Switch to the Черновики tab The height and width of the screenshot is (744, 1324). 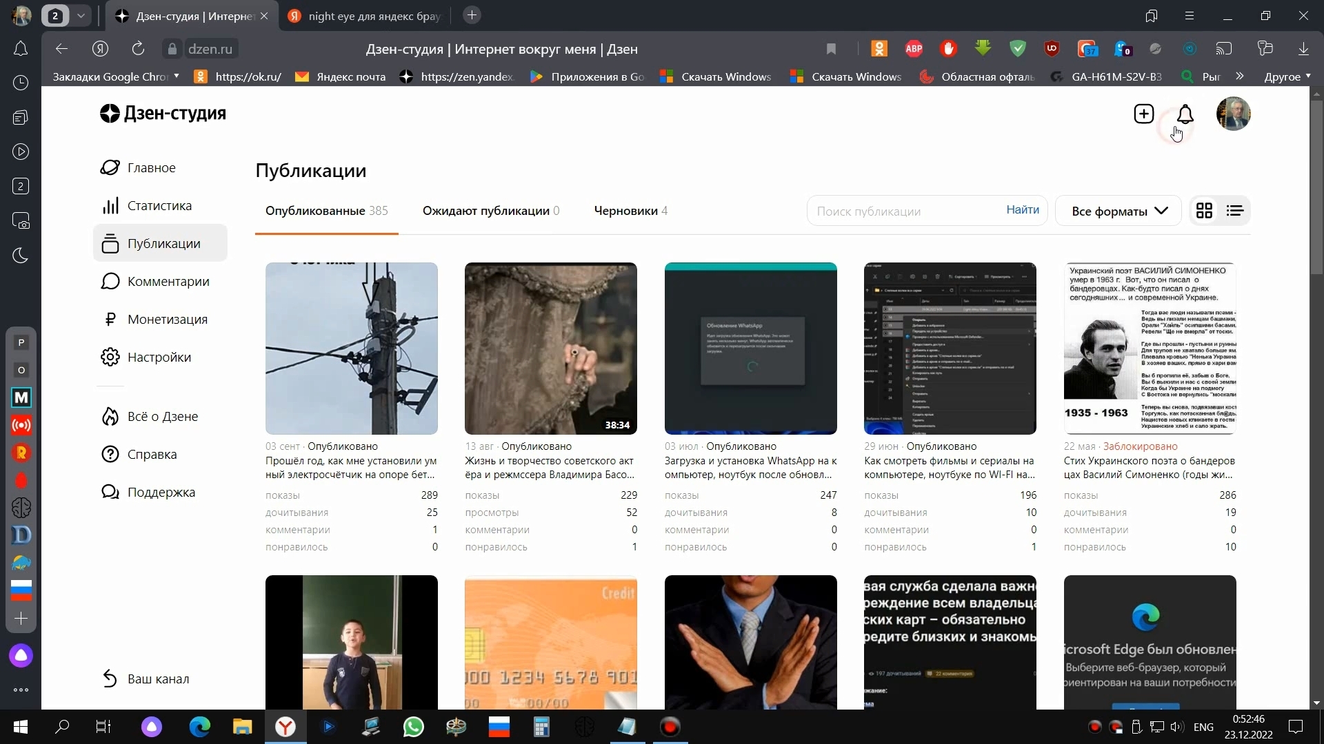click(628, 211)
